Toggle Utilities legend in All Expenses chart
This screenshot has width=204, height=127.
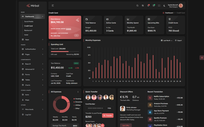tap(78, 105)
